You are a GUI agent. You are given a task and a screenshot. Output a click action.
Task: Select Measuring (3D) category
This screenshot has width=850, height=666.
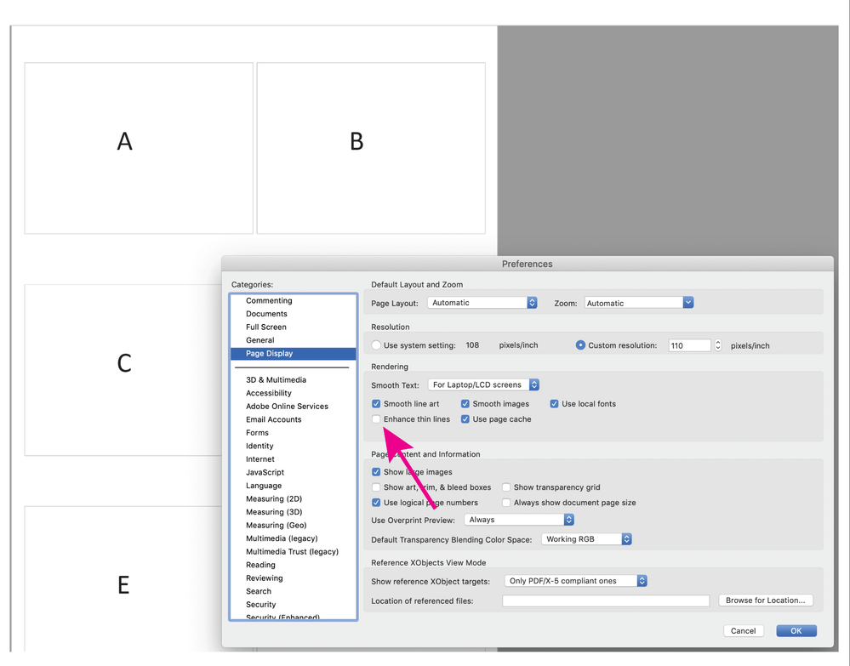[294, 512]
